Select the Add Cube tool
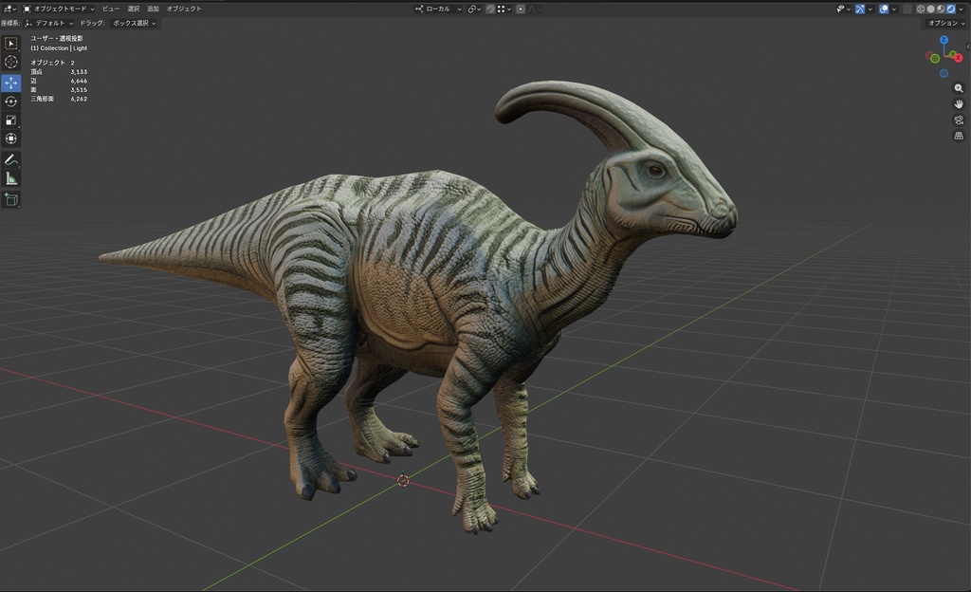 [x=11, y=200]
